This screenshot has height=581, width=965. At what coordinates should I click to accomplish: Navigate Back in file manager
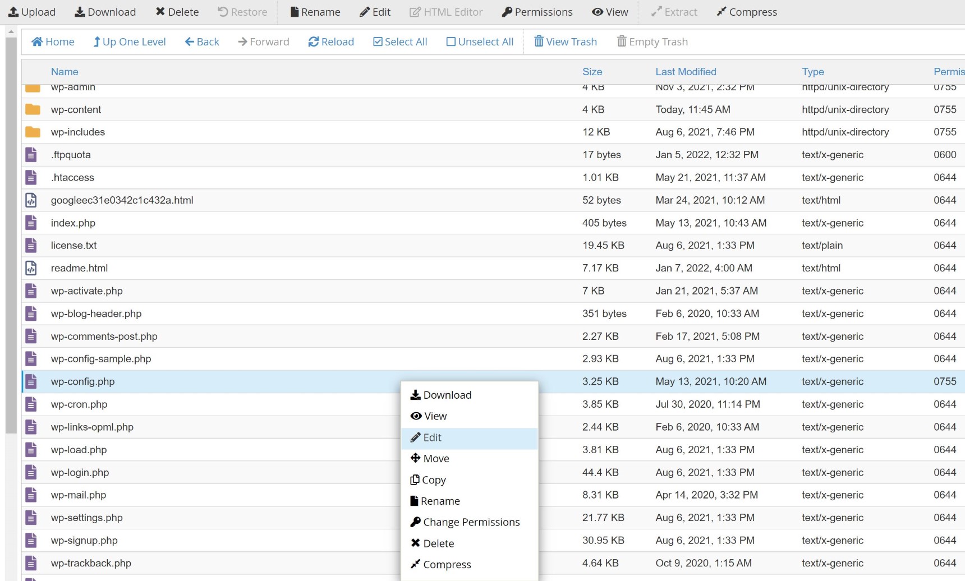coord(202,41)
